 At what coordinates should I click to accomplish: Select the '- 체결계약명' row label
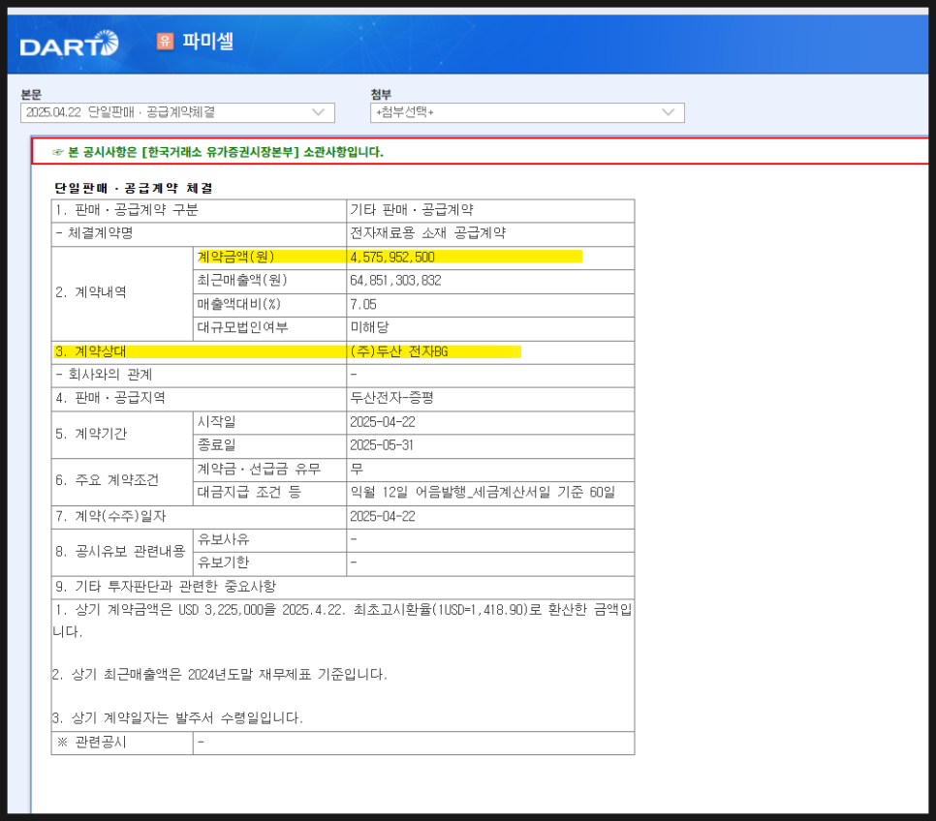click(x=94, y=233)
